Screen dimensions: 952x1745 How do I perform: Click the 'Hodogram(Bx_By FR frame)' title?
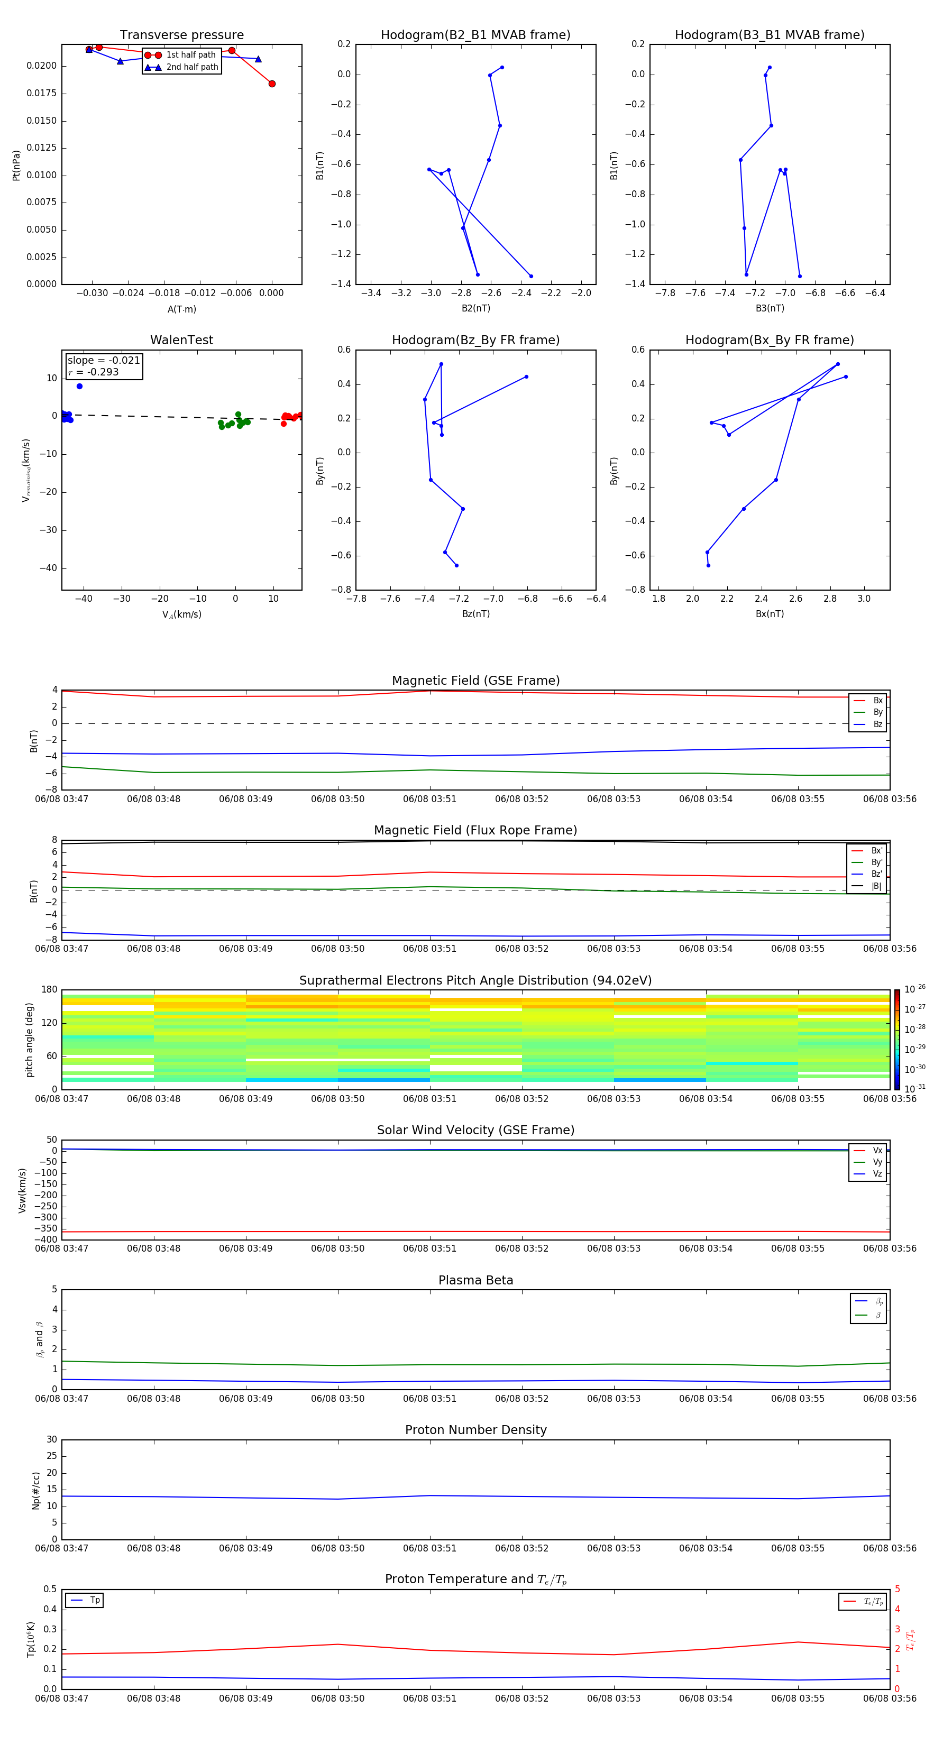[770, 340]
